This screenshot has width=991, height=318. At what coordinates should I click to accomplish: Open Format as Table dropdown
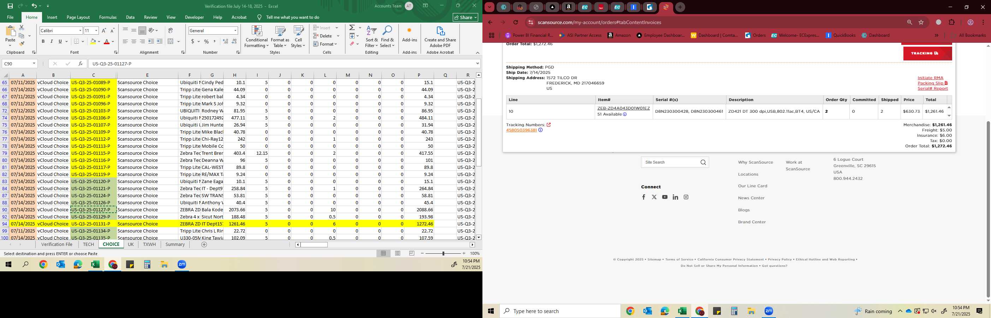tap(280, 37)
